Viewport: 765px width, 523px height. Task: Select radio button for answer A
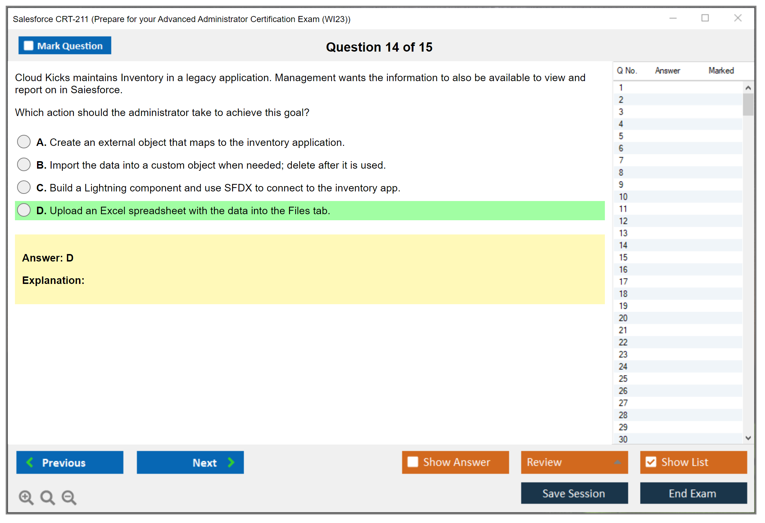(24, 142)
